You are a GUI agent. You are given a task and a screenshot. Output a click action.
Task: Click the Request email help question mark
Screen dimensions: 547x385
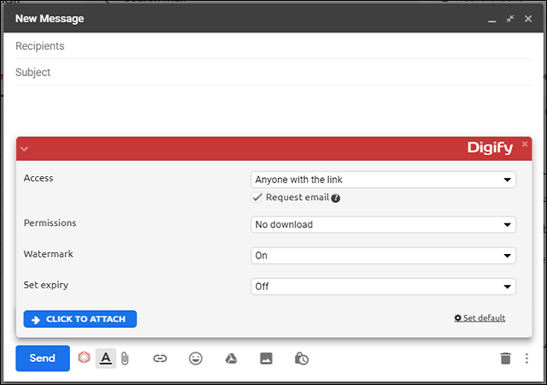coord(336,198)
